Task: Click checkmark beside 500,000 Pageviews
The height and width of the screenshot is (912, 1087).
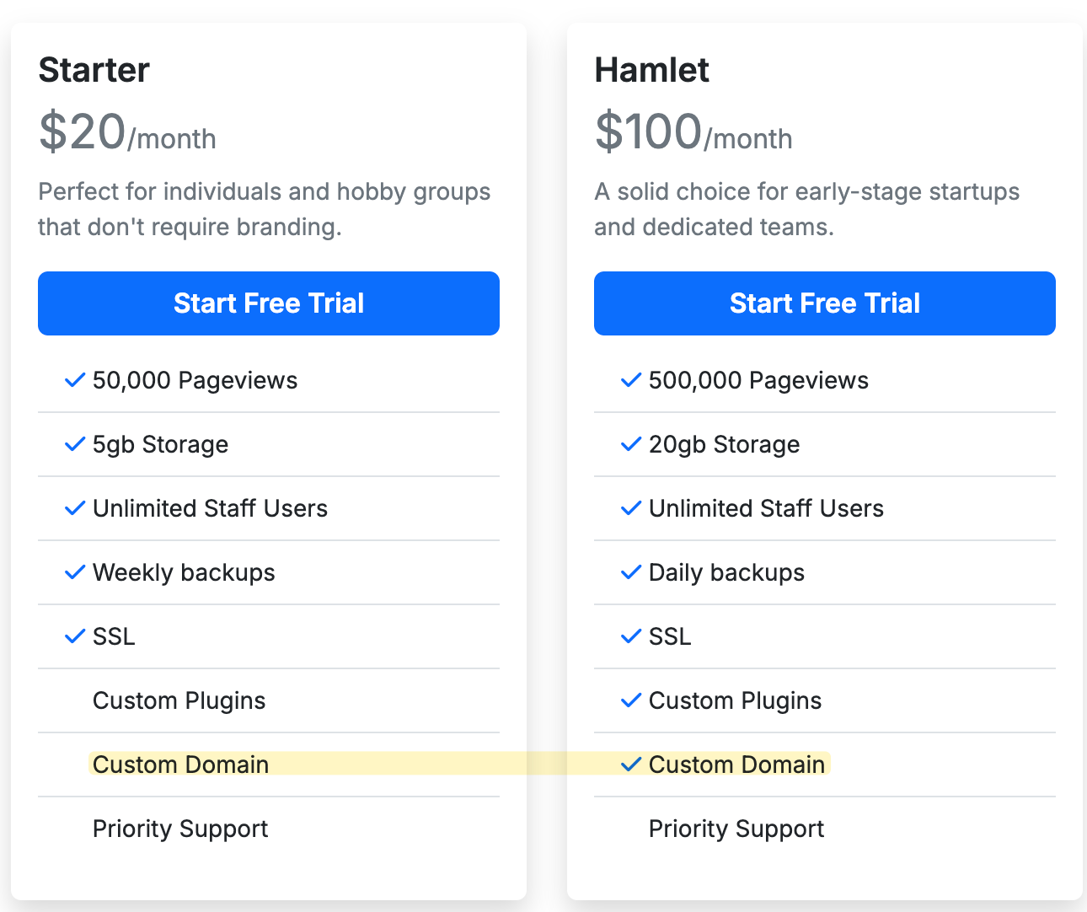Action: (x=631, y=380)
